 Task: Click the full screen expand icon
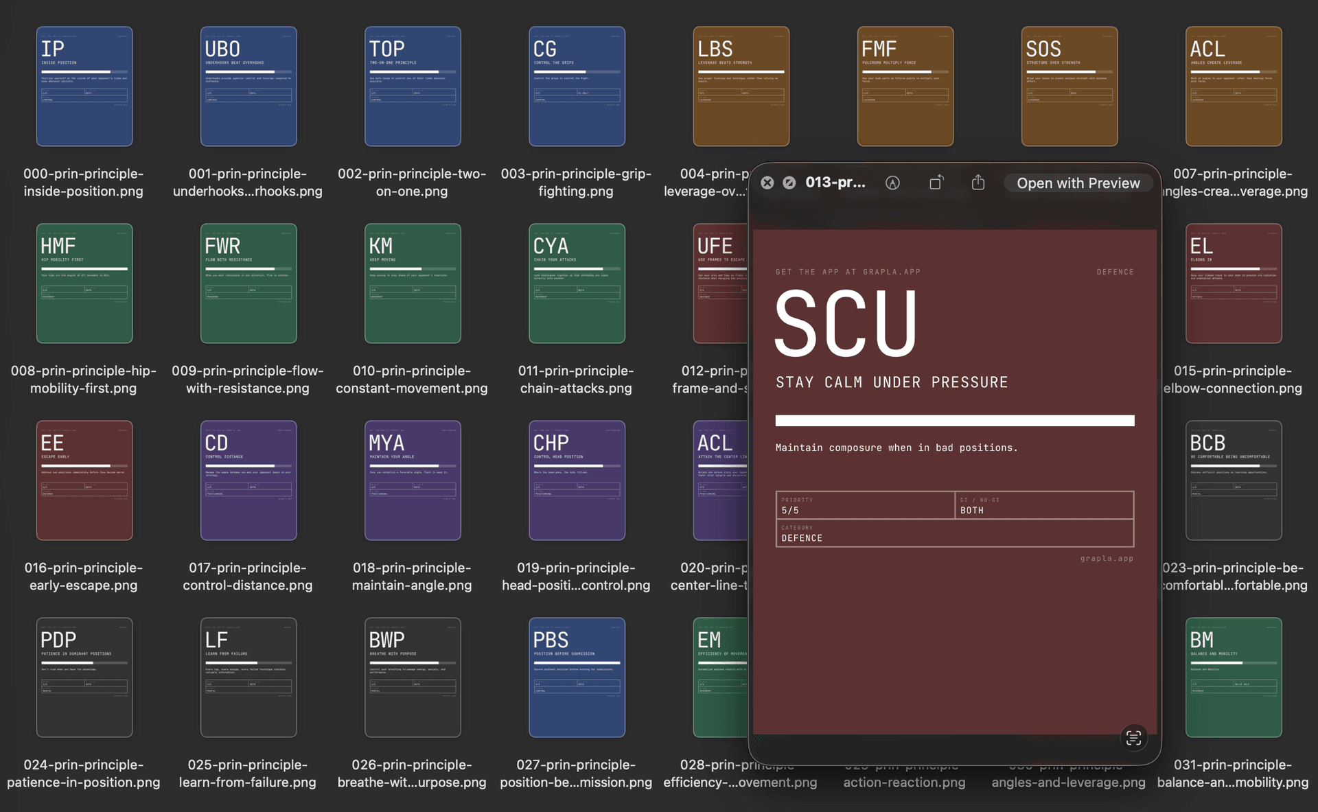point(789,183)
